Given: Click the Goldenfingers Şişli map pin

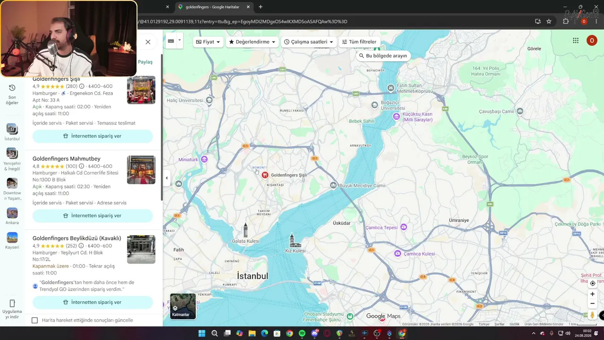Looking at the screenshot, I should [x=265, y=175].
